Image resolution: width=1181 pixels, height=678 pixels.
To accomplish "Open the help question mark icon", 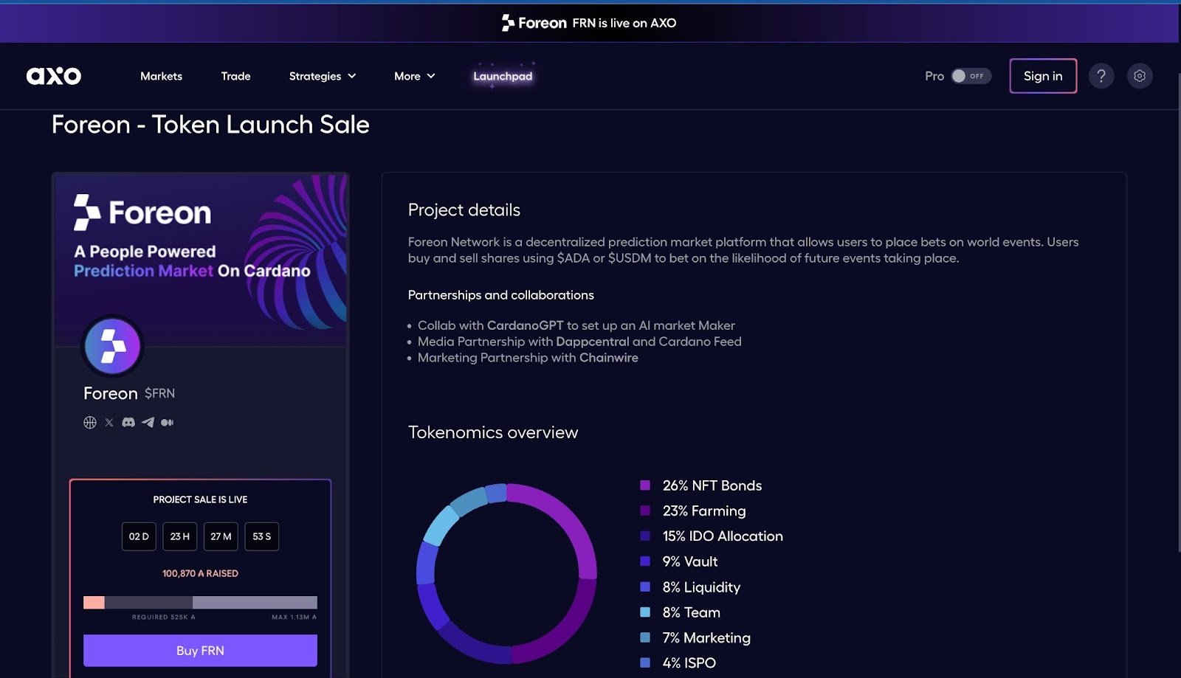I will click(x=1101, y=76).
